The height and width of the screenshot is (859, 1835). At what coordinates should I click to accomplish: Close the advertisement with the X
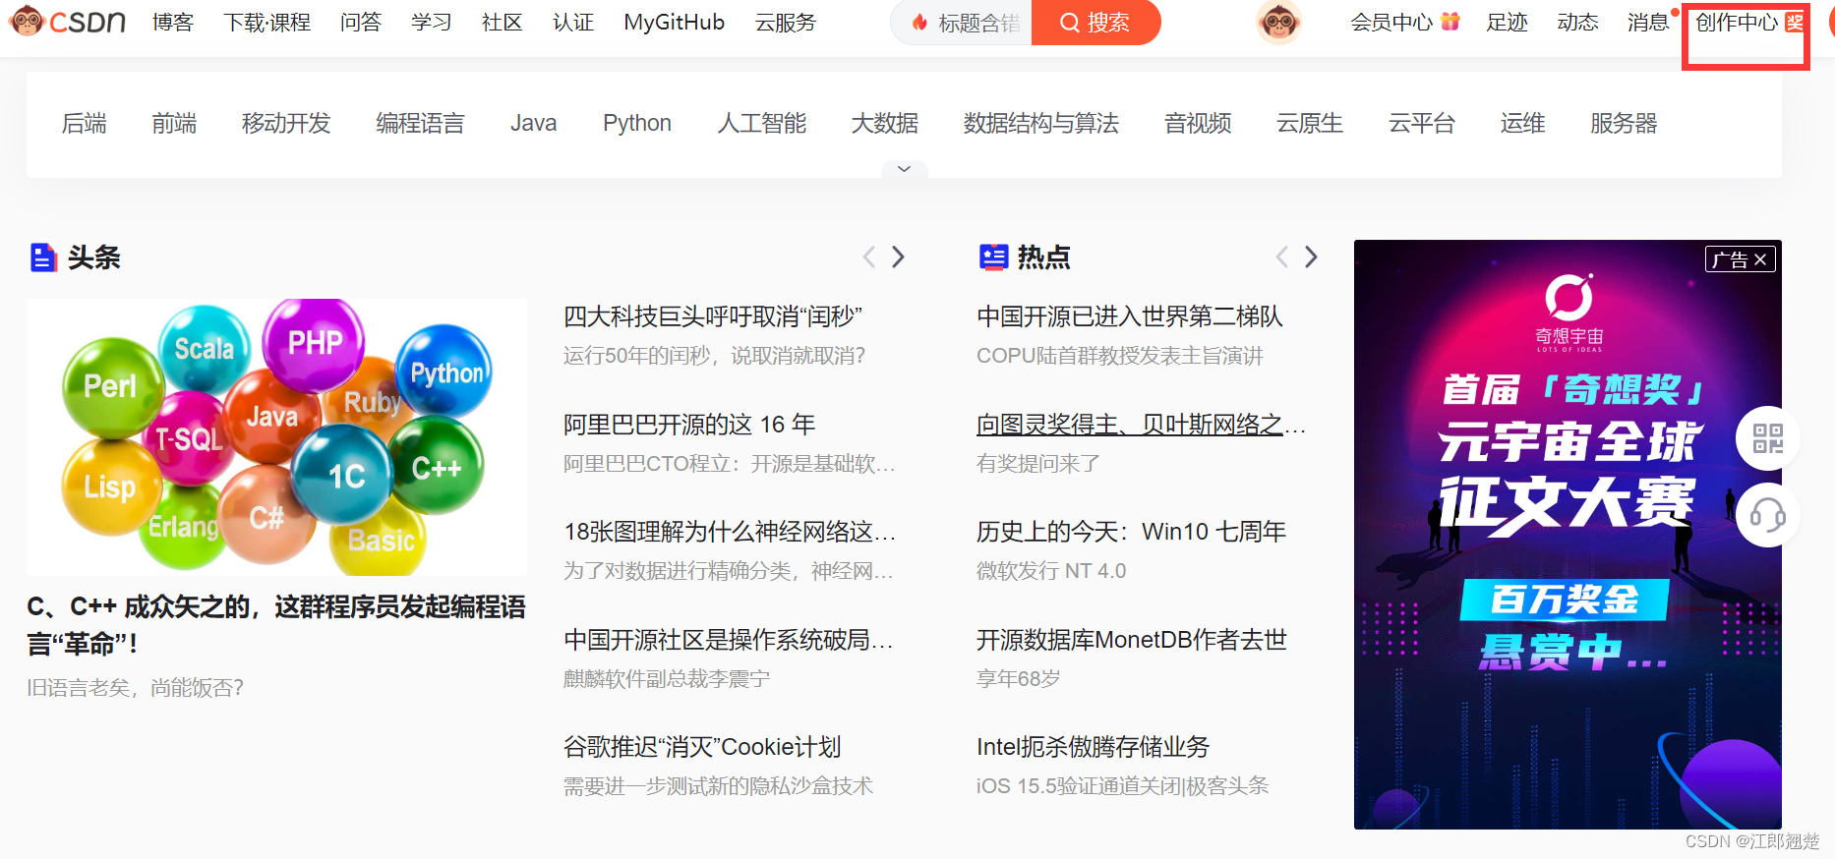pyautogui.click(x=1760, y=259)
